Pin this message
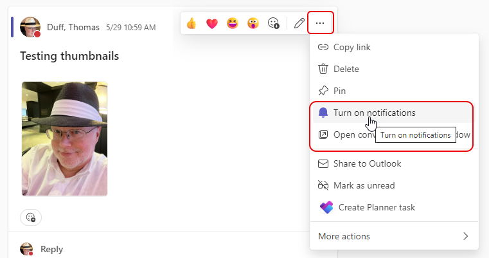This screenshot has height=258, width=489. tap(341, 91)
